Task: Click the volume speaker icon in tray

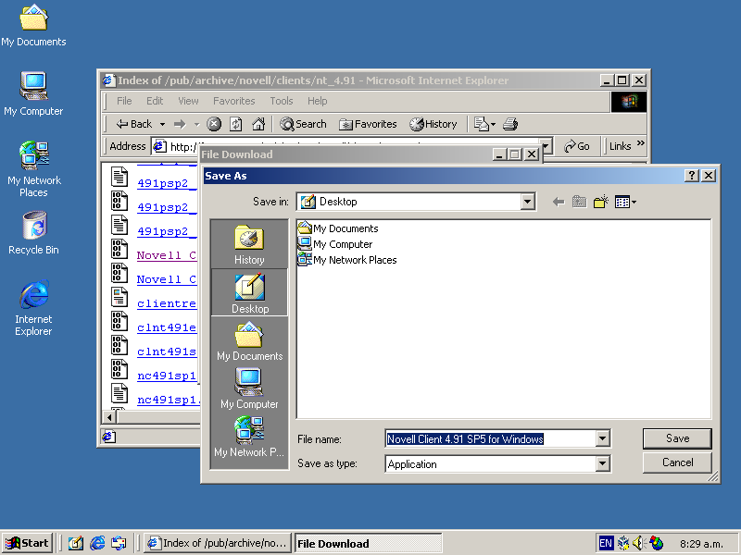Action: click(639, 543)
